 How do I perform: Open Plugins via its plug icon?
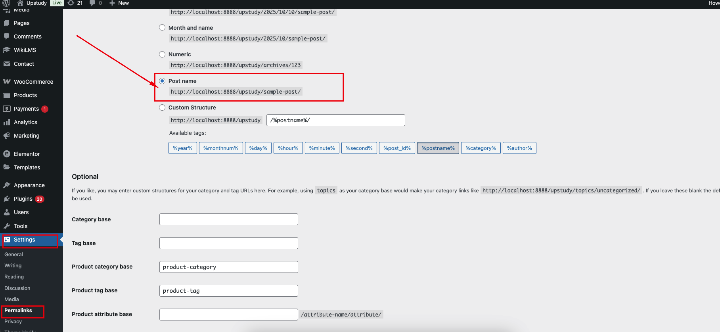click(x=7, y=199)
